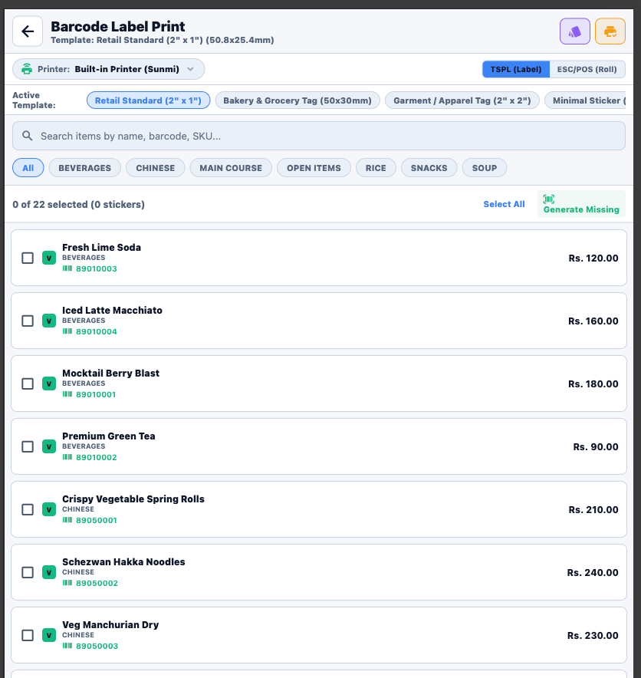Check the Premium Green Tea item
The width and height of the screenshot is (641, 678).
(x=28, y=446)
